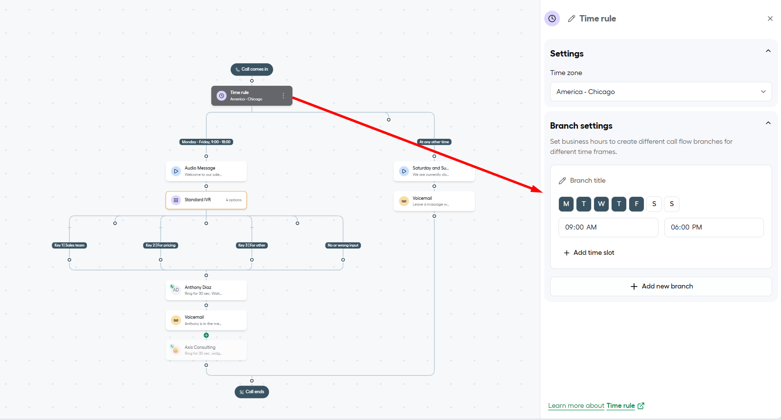The width and height of the screenshot is (781, 420).
Task: Click the green plus to add a step
Action: coord(206,335)
